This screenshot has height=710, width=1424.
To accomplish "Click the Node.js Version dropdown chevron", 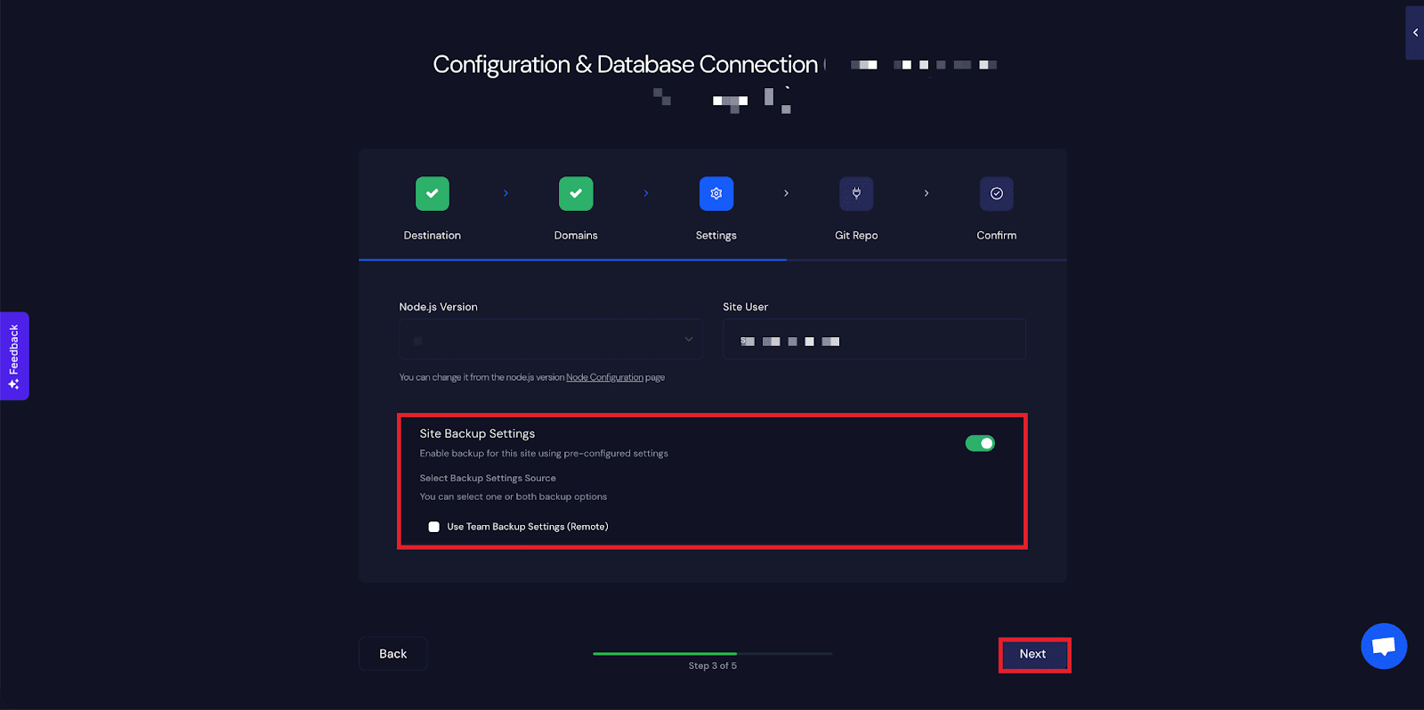I will pos(688,339).
